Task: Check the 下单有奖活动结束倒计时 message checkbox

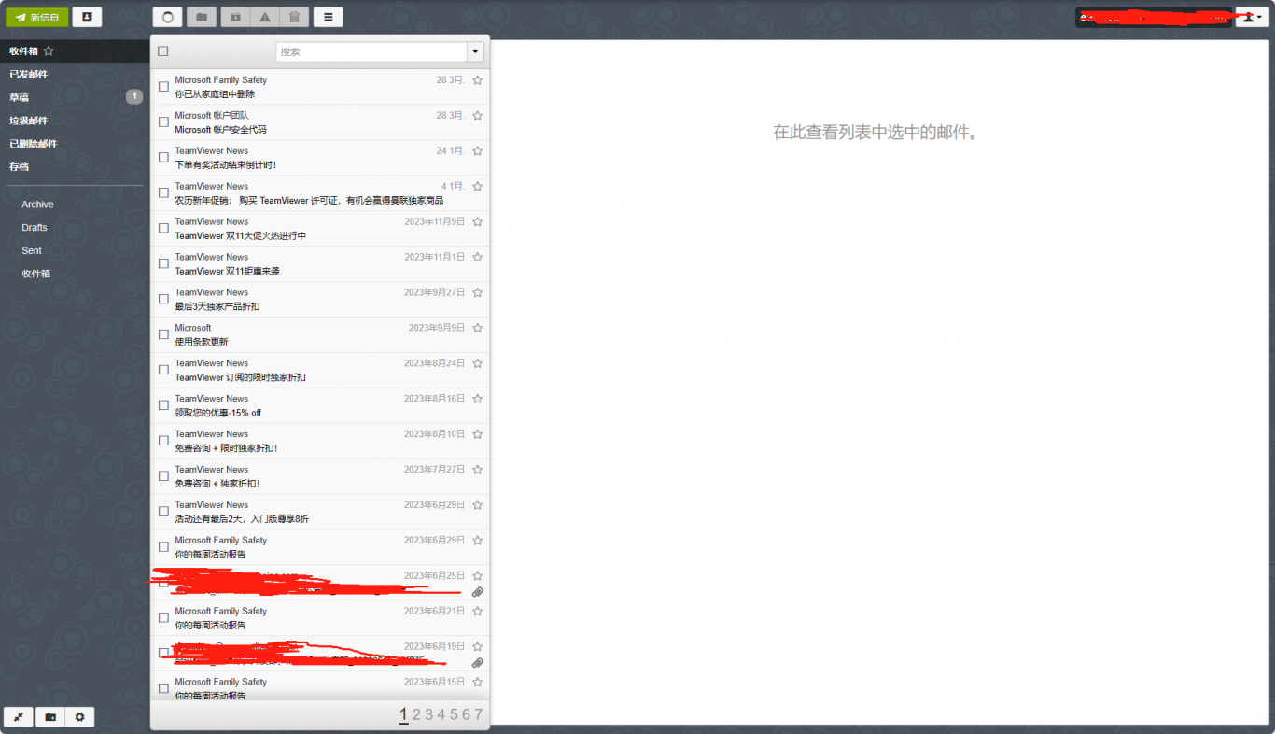Action: (163, 158)
